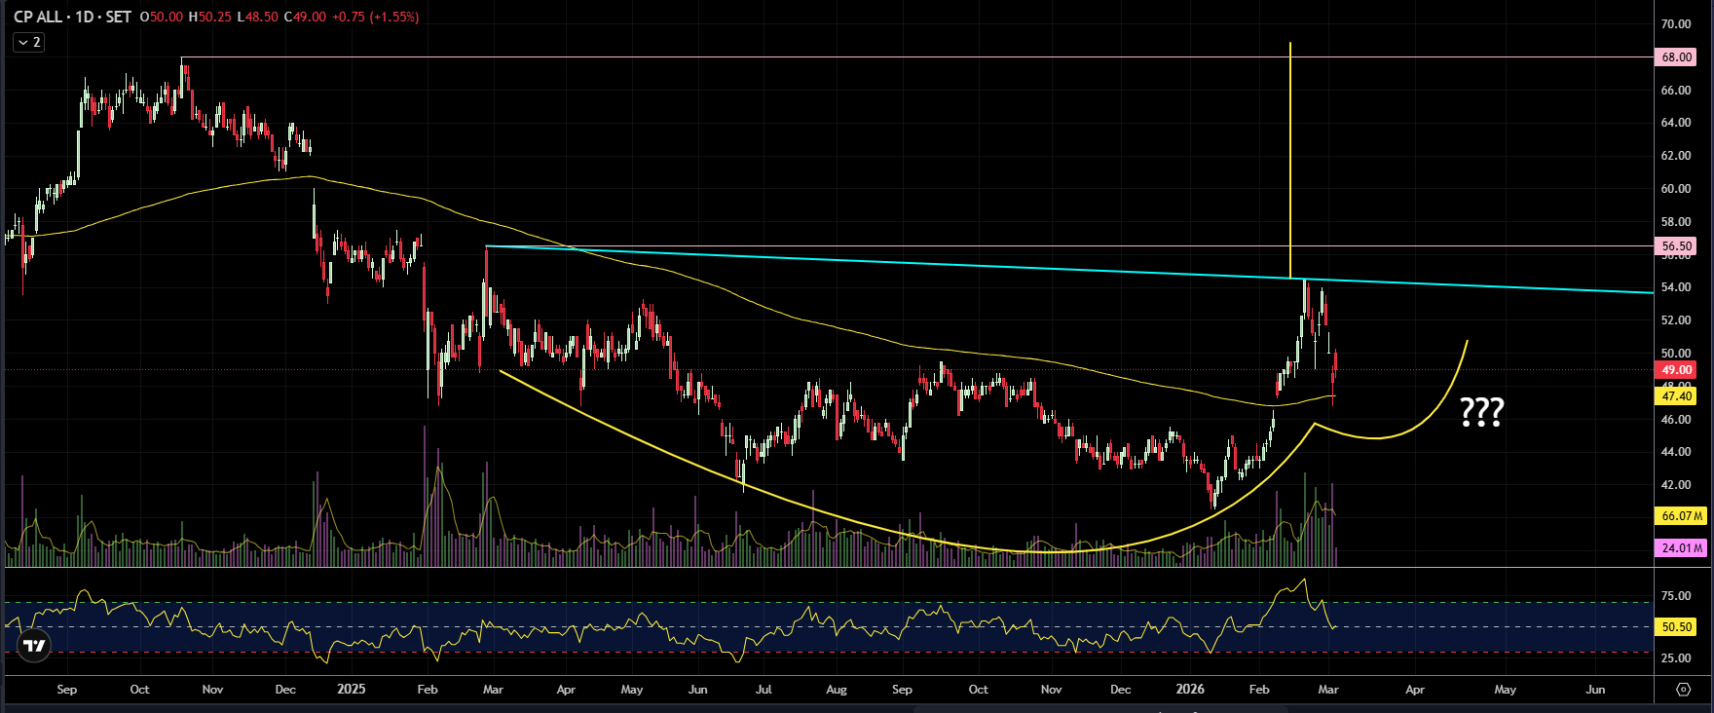Click 58.00 on the price scale
This screenshot has height=713, width=1714.
(x=1676, y=222)
